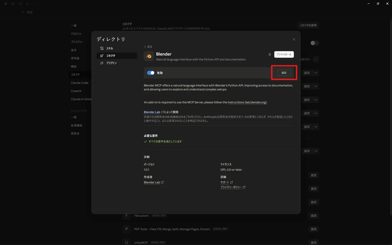Image resolution: width=392 pixels, height=245 pixels.
Task: Click the すべての要件を満たしています status text
Action: click(165, 141)
